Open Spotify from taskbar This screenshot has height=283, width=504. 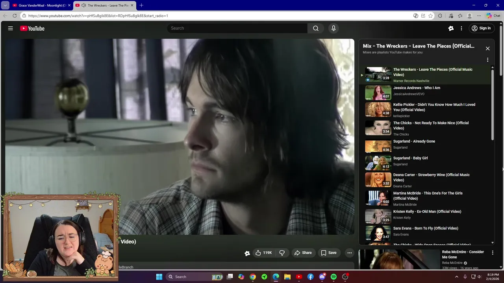point(334,277)
